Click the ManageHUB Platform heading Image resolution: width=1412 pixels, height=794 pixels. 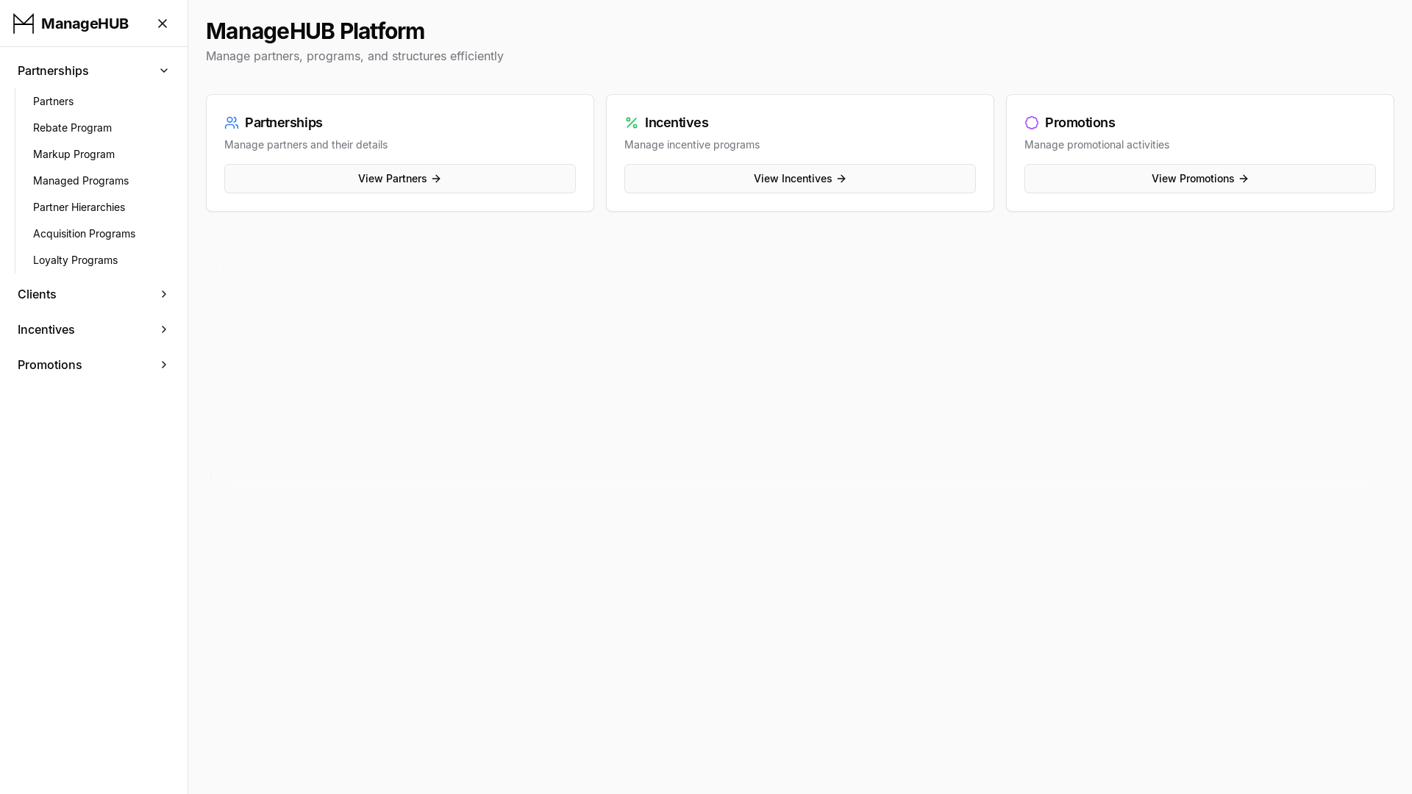pos(315,31)
